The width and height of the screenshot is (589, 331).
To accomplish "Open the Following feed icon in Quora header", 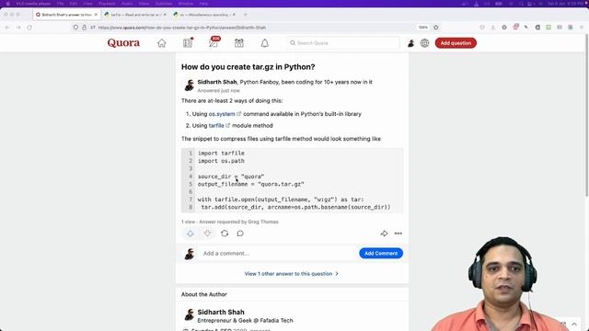I will (x=188, y=43).
